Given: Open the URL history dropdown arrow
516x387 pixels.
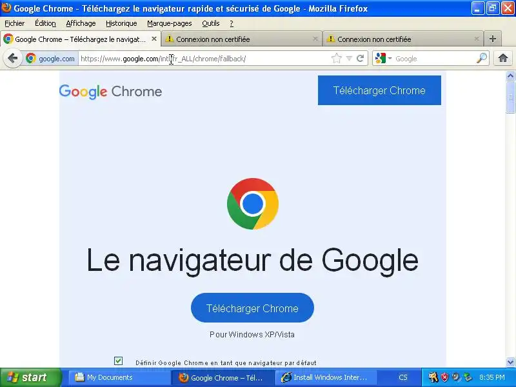Looking at the screenshot, I should (x=349, y=59).
